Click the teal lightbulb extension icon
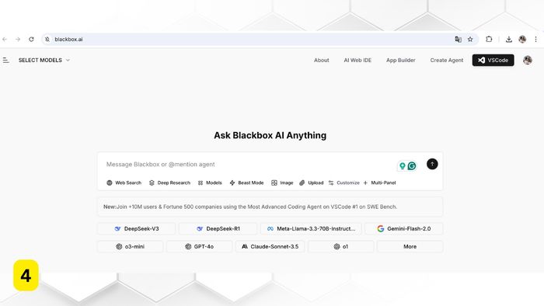Viewport: 544px width, 306px height. point(402,166)
